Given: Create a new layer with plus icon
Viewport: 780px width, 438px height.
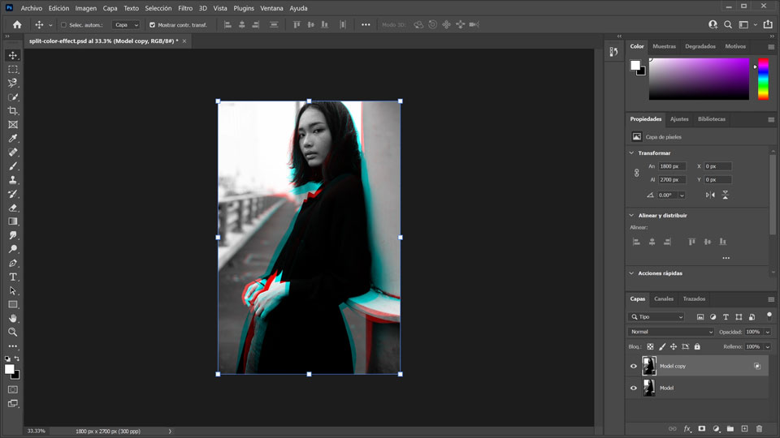Looking at the screenshot, I should pos(744,428).
